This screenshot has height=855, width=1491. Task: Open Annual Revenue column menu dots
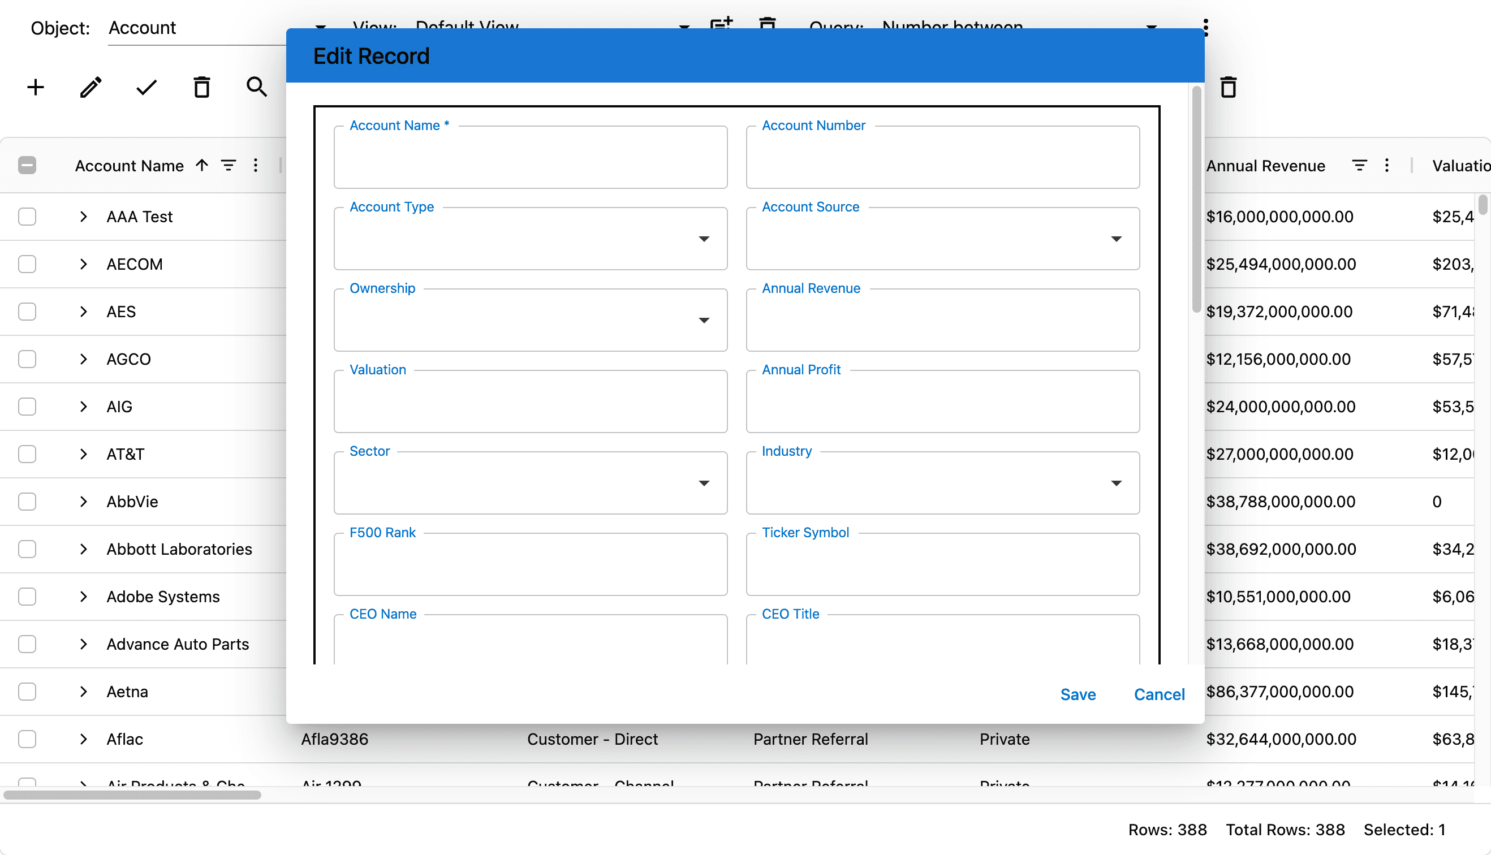coord(1386,166)
